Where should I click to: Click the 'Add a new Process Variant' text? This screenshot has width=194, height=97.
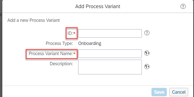tap(34, 20)
